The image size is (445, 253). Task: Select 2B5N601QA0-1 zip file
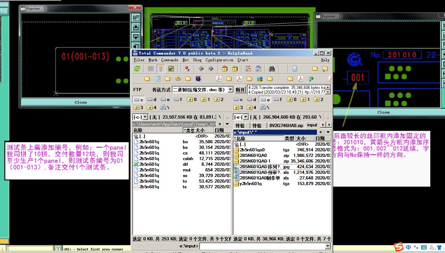(282, 161)
